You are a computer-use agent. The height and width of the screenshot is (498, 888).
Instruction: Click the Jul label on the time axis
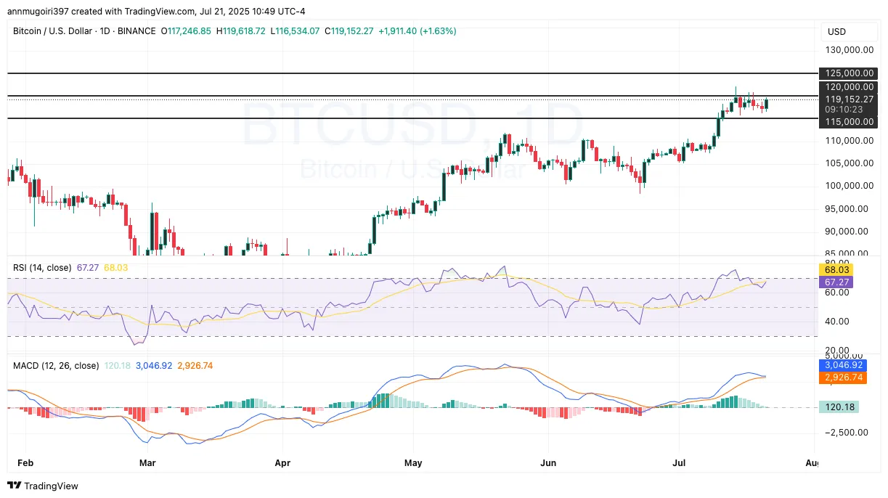pyautogui.click(x=677, y=462)
